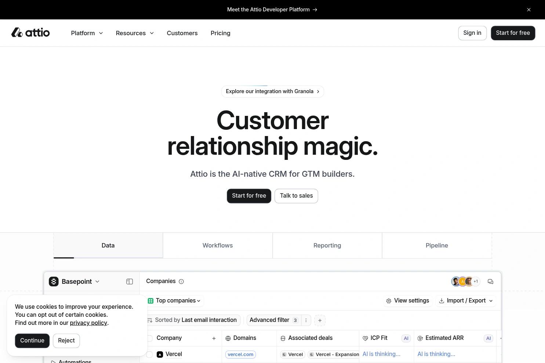
Task: Switch to the Data tab
Action: (108, 245)
